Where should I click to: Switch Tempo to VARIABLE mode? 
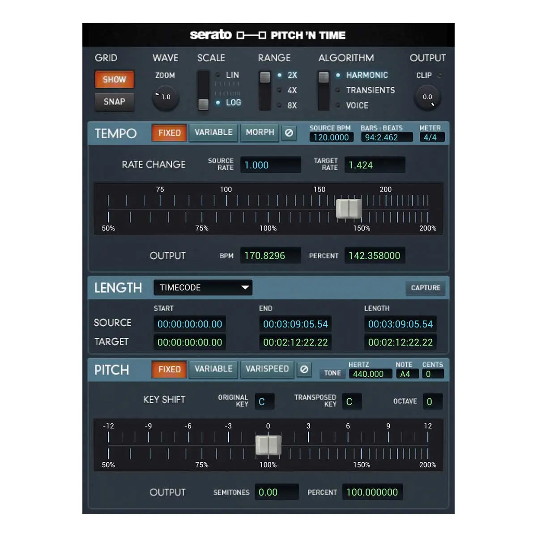[x=213, y=132]
